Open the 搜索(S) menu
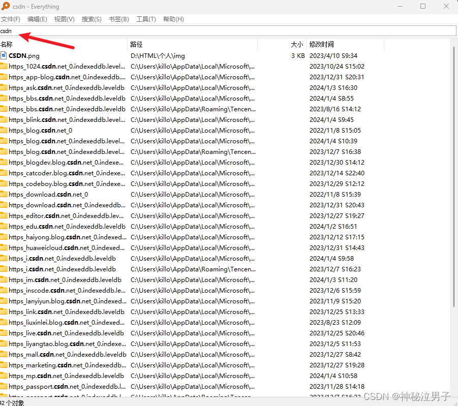458x406 pixels. (91, 19)
